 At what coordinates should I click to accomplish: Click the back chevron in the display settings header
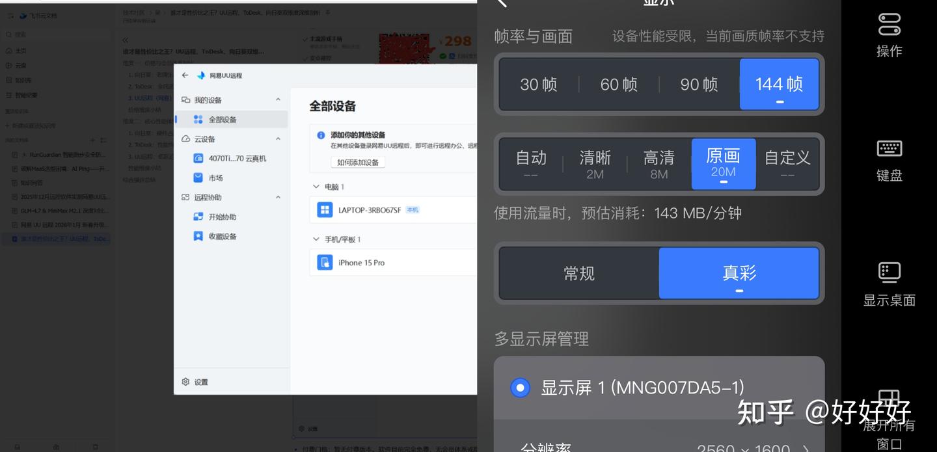click(x=501, y=3)
